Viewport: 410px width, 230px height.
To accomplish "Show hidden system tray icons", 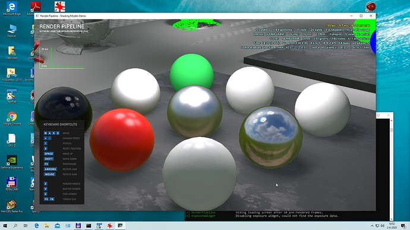I will pyautogui.click(x=372, y=226).
